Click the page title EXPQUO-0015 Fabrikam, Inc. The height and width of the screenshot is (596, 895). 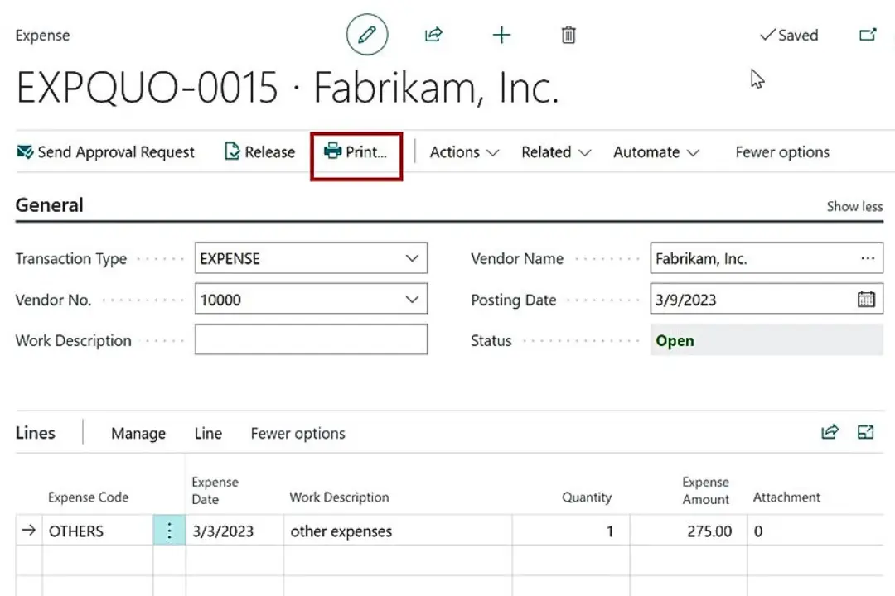288,88
